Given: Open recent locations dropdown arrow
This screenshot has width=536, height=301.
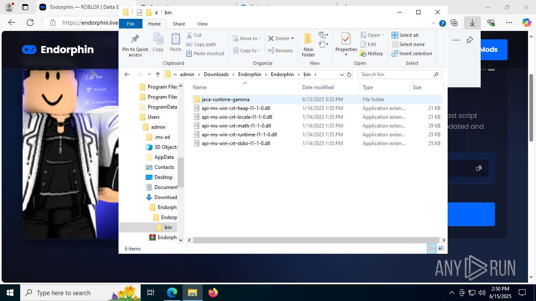Looking at the screenshot, I should click(x=149, y=74).
